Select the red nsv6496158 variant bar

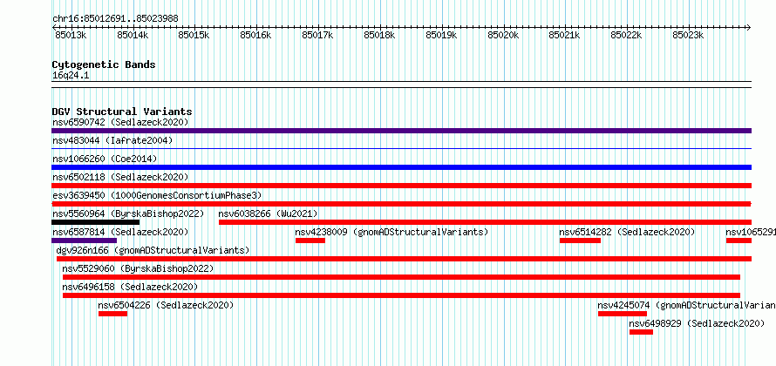[401, 295]
